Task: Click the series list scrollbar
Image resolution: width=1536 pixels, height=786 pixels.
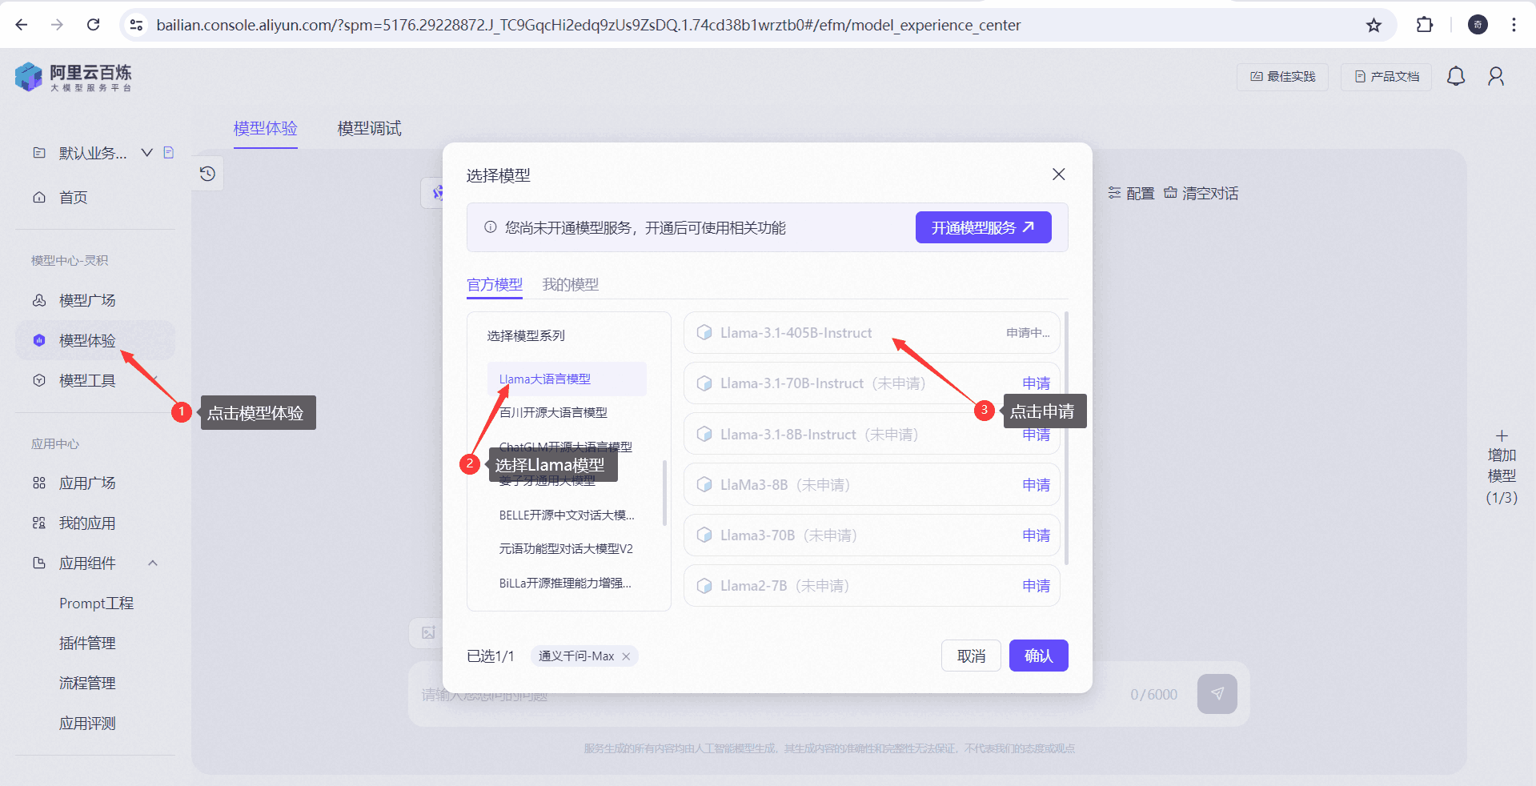Action: pos(665,493)
